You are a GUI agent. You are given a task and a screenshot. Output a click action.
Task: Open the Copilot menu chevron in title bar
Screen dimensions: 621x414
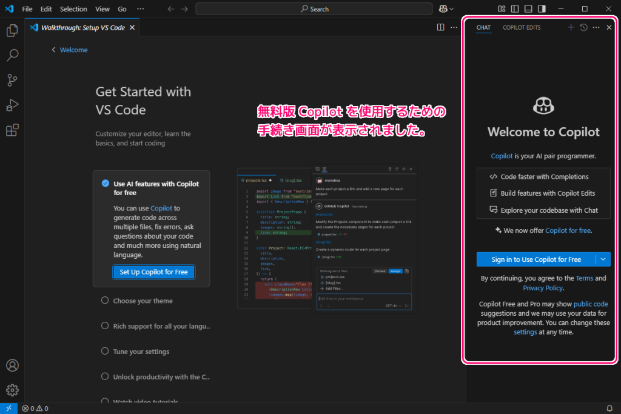click(x=452, y=8)
